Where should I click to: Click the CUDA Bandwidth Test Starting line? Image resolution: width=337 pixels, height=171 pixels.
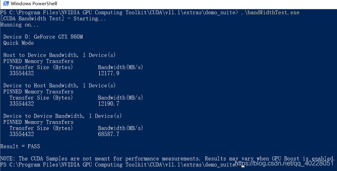53,19
